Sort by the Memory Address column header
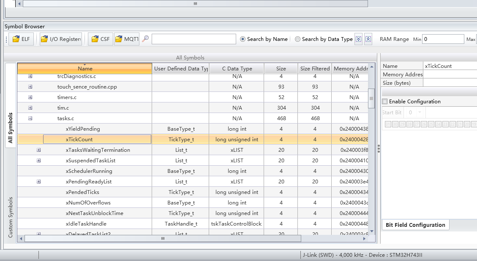Screen dimensions: 477x261 click(350, 69)
